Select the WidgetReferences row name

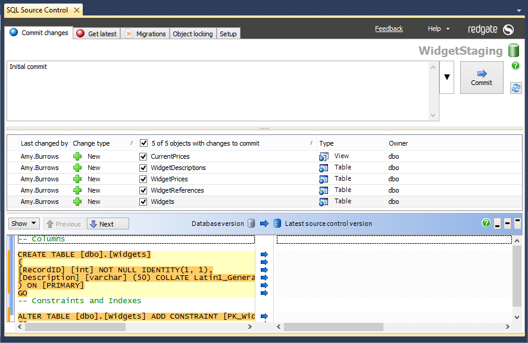point(177,190)
